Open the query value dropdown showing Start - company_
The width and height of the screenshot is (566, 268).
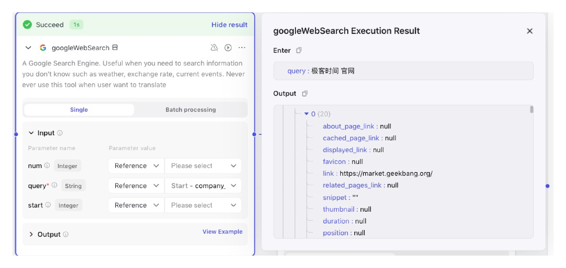(x=203, y=186)
